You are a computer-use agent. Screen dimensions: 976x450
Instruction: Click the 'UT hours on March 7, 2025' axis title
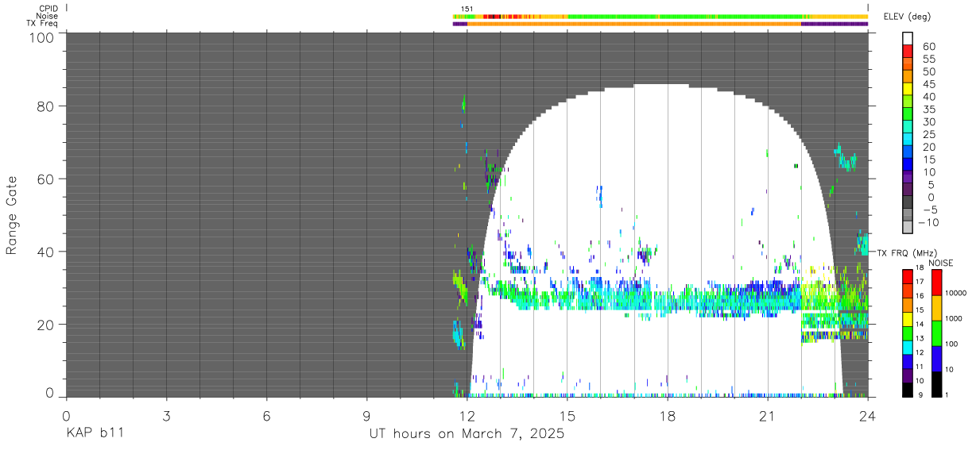[467, 434]
